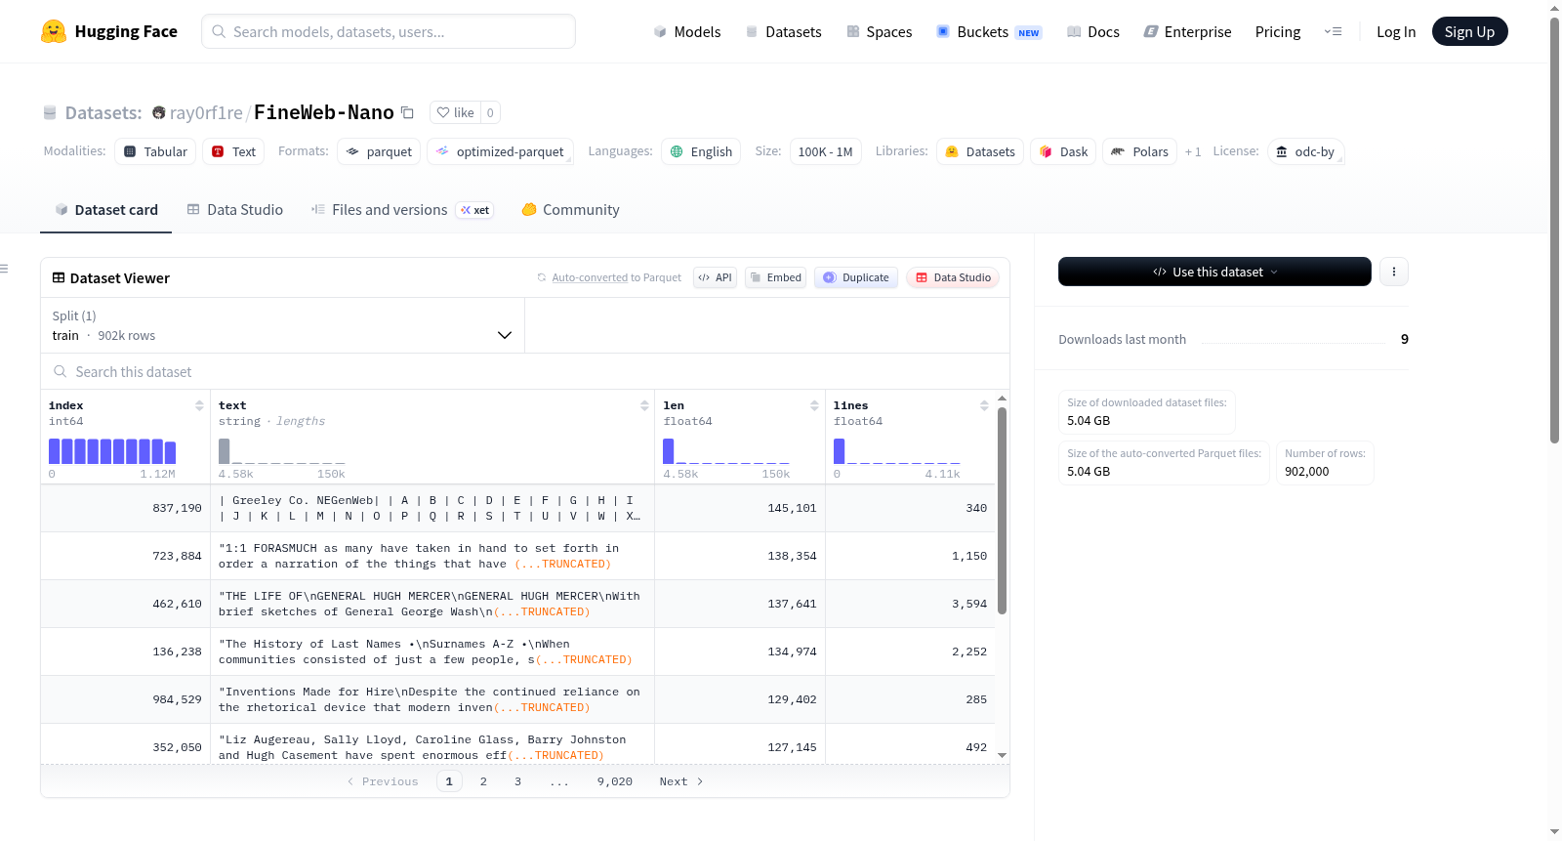Click the dataset table vertical scrollbar
This screenshot has height=841, width=1562.
1002,511
